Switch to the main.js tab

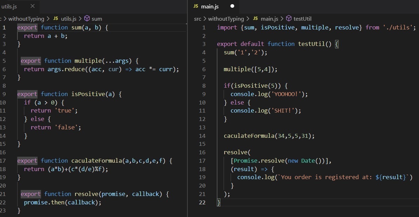(x=211, y=6)
